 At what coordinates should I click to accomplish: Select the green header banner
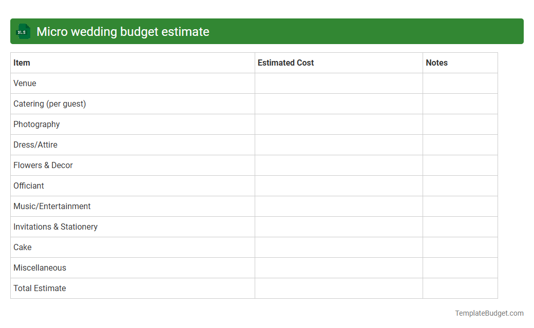point(267,31)
